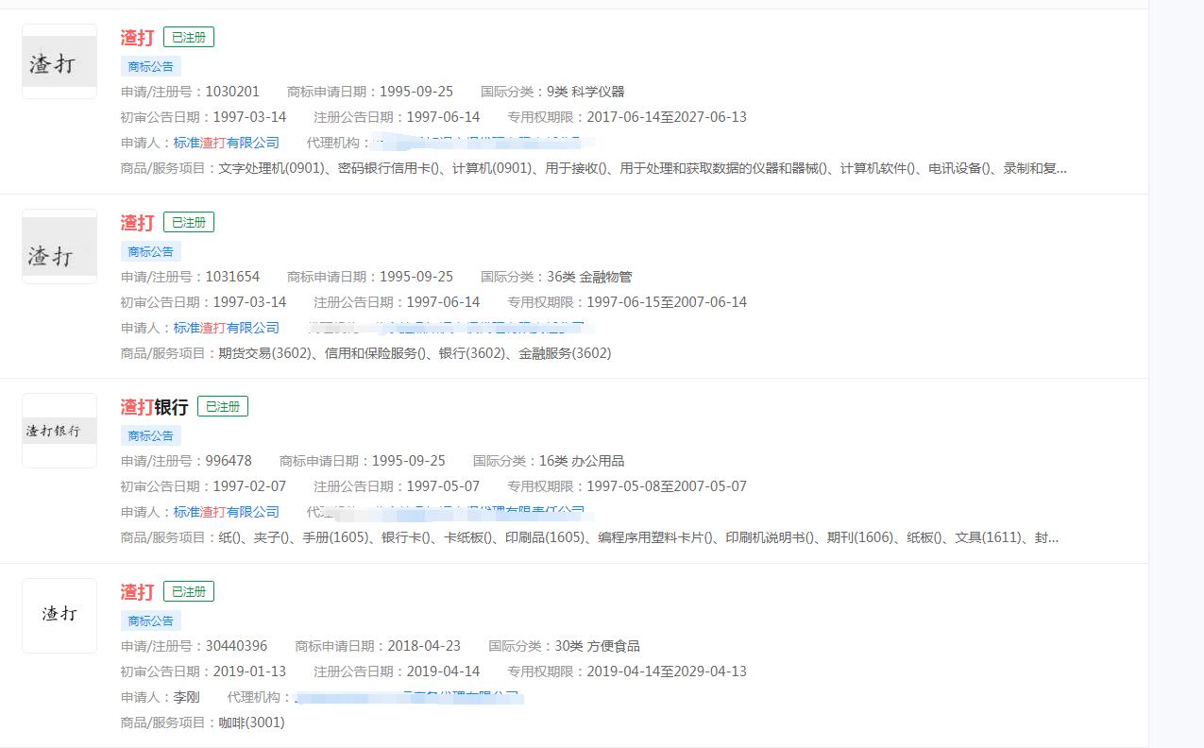
Task: Open 渣打 title of registration 1031654
Action: point(137,223)
